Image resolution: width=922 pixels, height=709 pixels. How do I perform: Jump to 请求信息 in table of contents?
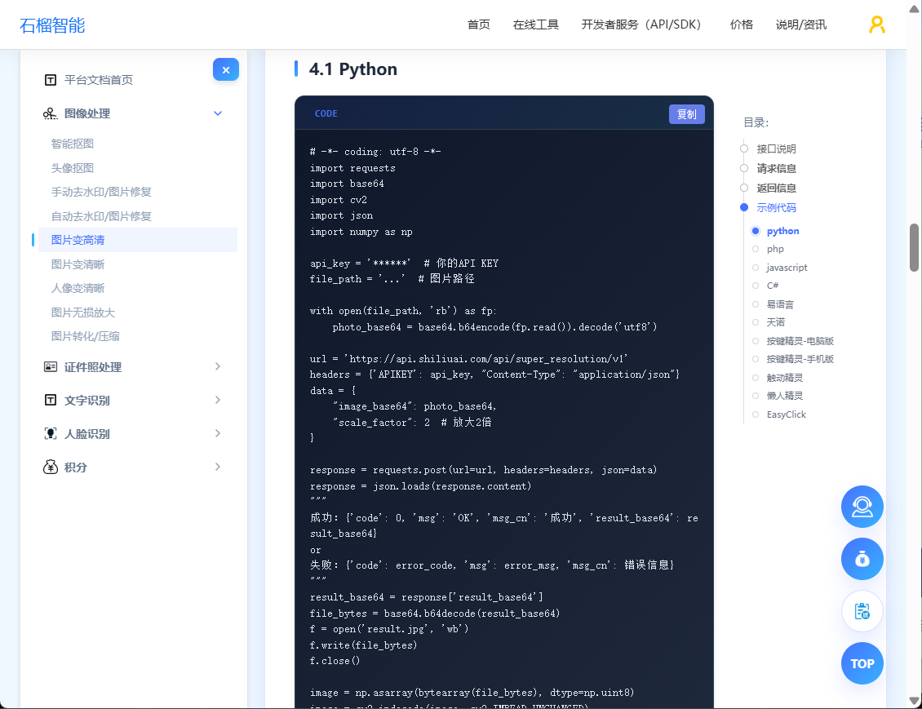coord(776,169)
